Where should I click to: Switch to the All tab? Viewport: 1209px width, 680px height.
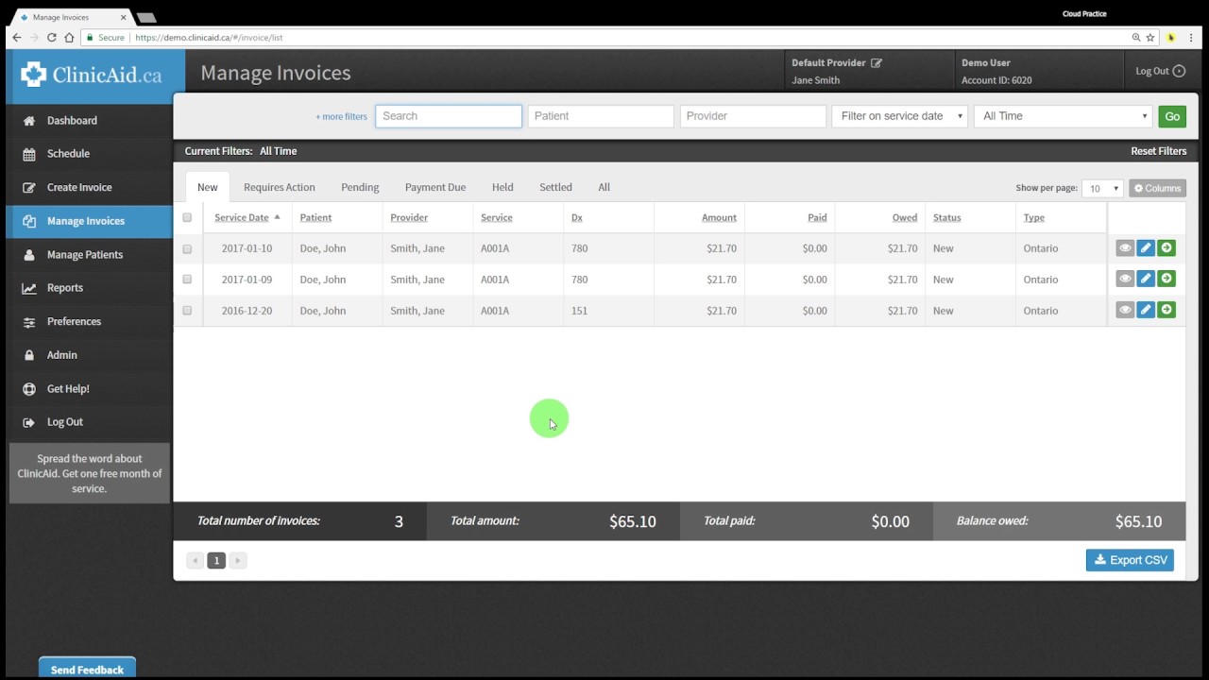click(604, 187)
